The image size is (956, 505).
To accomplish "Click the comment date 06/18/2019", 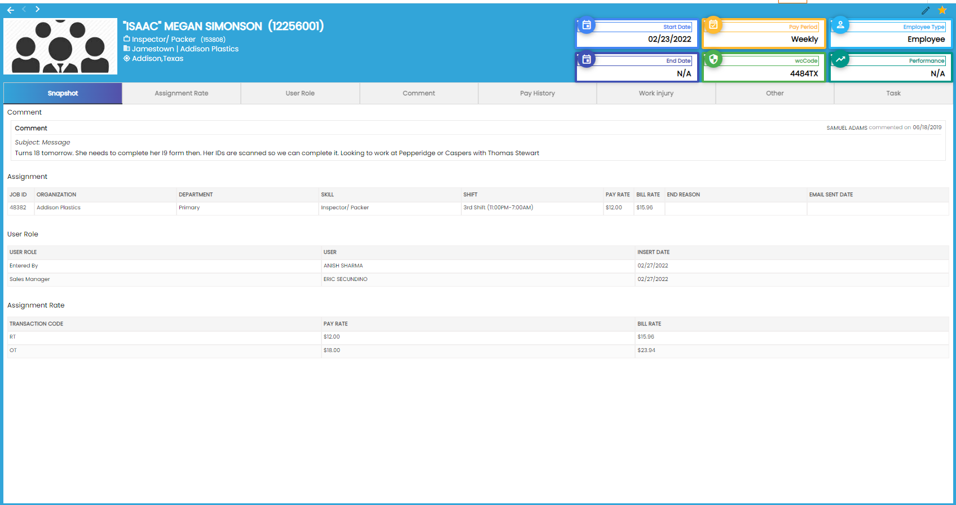I will pos(927,128).
